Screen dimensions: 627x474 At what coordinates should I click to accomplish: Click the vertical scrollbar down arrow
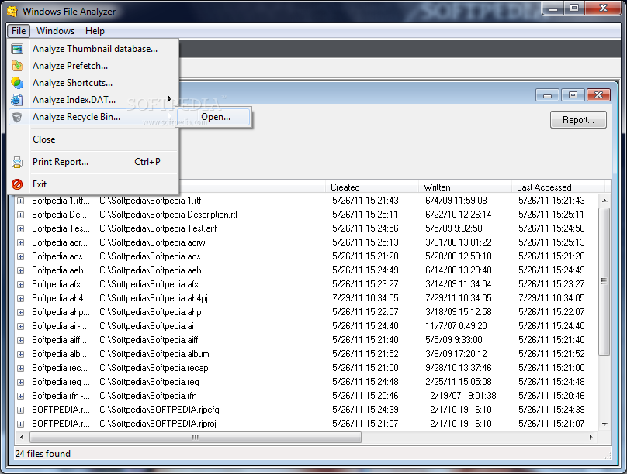604,424
